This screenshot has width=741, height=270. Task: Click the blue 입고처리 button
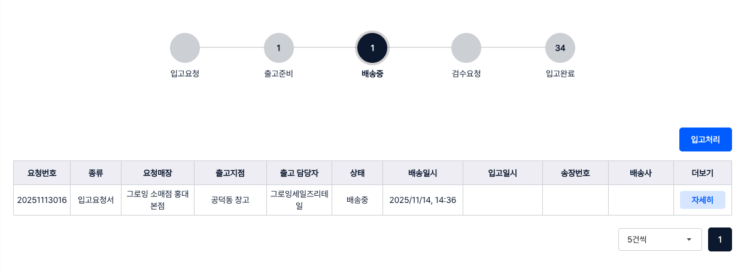(705, 139)
